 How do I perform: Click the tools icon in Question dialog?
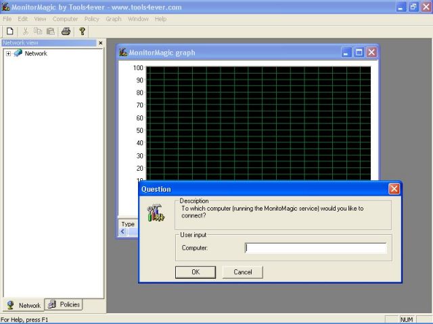click(156, 213)
